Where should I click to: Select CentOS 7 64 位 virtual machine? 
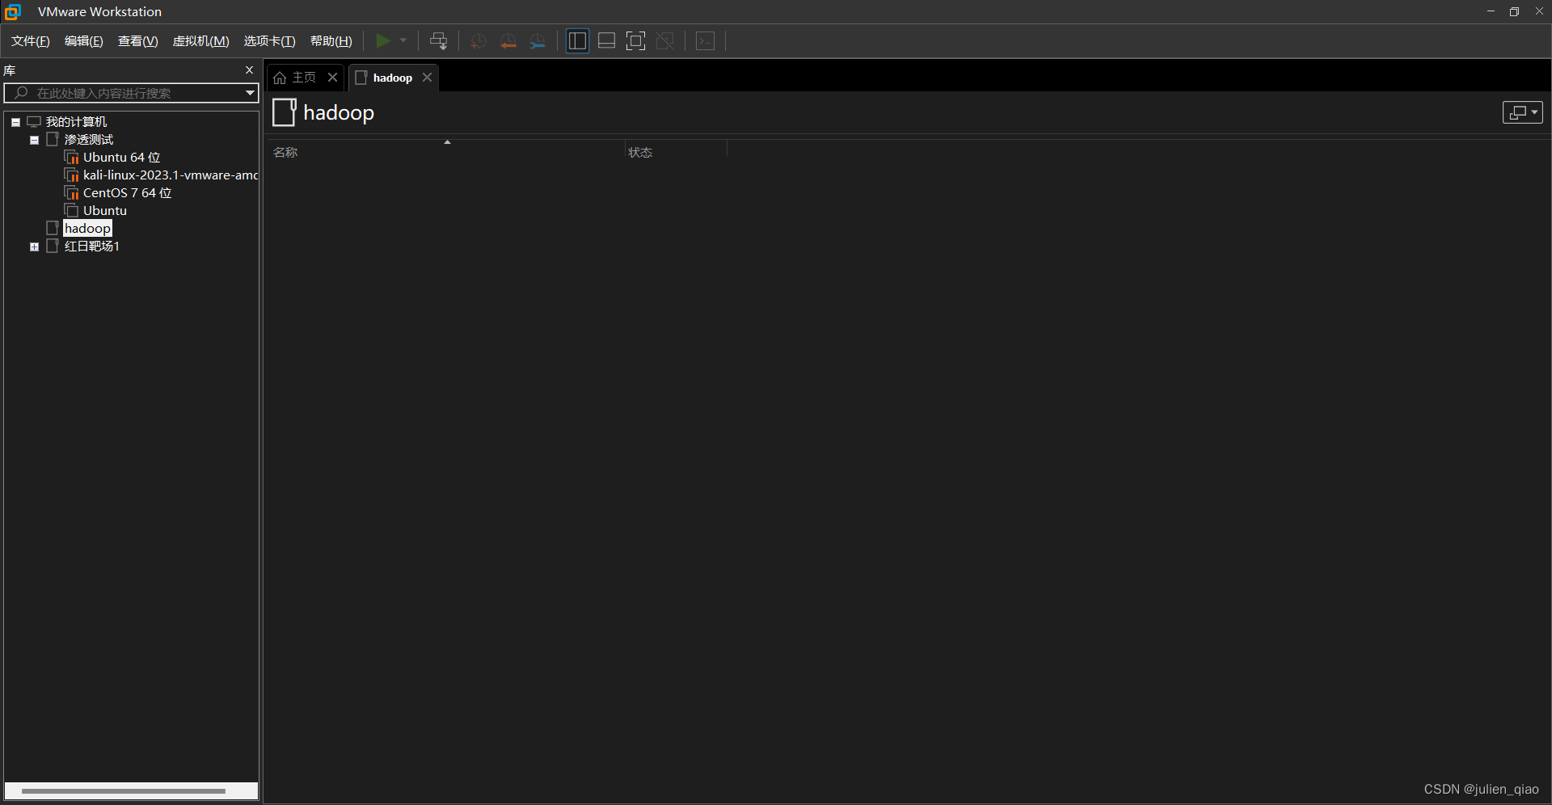pos(128,193)
